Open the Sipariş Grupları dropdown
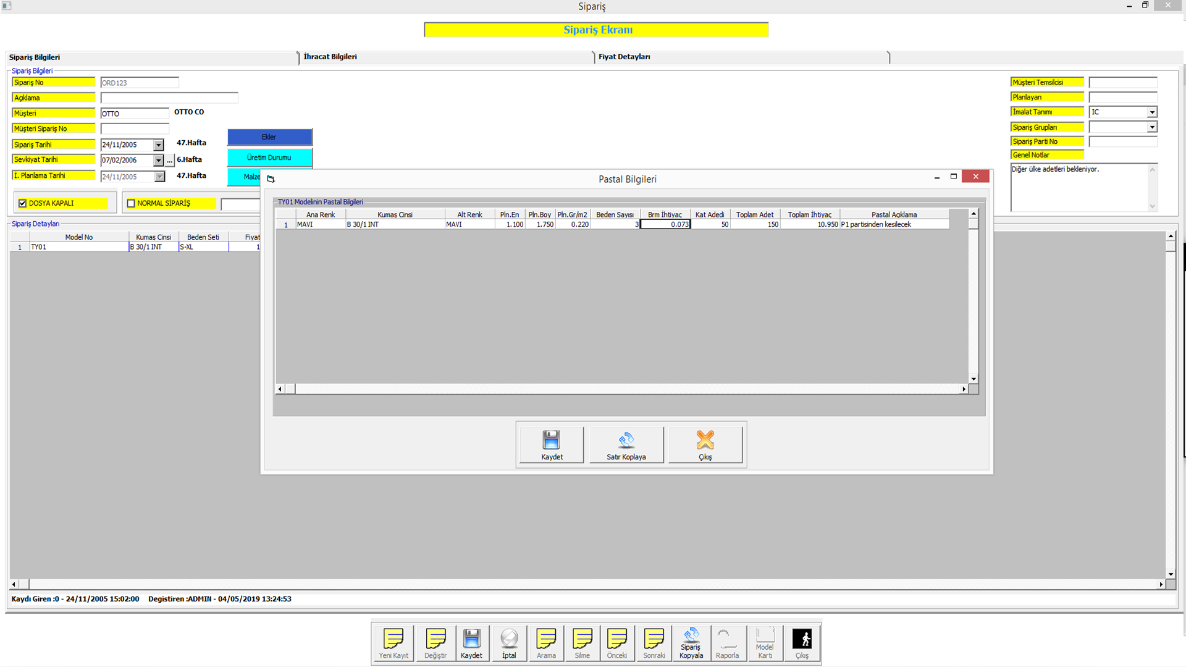Viewport: 1186px width, 667px height. pyautogui.click(x=1152, y=127)
